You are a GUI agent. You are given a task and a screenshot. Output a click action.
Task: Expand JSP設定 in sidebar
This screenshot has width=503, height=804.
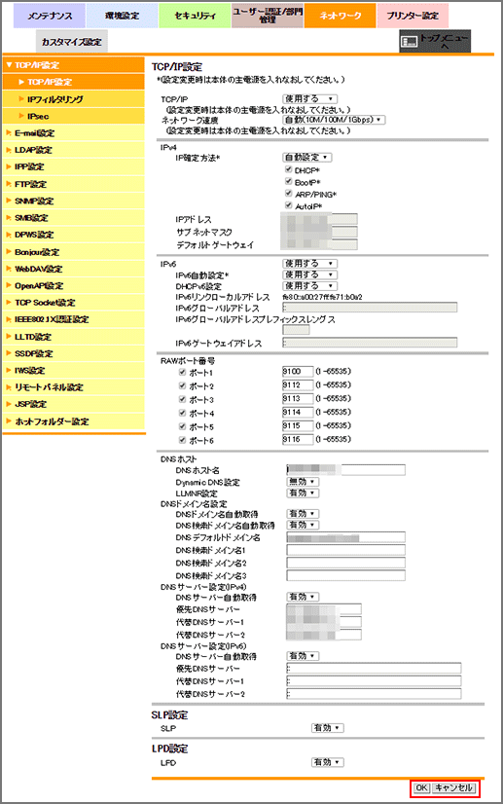click(x=74, y=404)
